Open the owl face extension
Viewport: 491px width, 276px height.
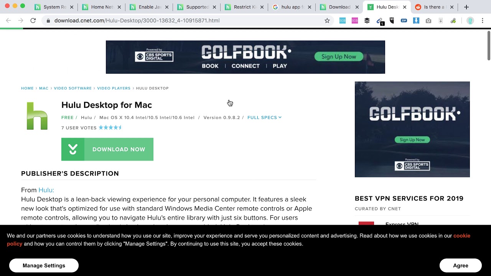click(392, 21)
